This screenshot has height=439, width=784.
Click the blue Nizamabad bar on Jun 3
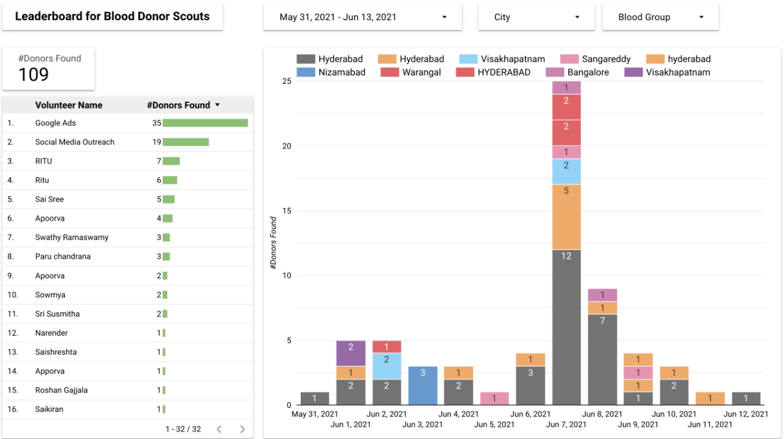[x=423, y=385]
